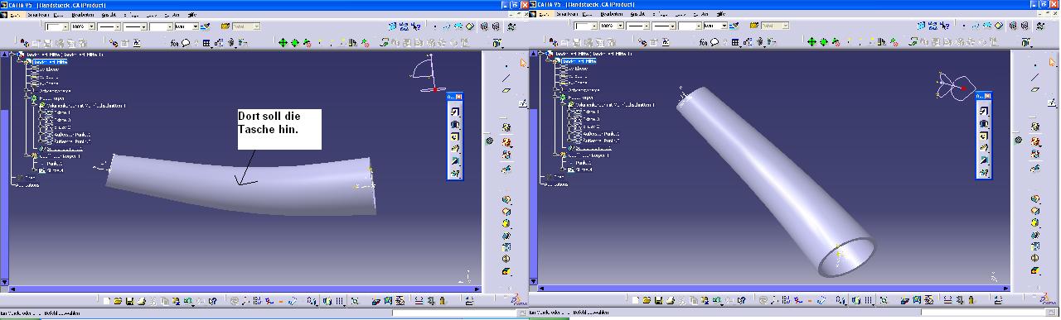Open Bearbeiten menu in left CATIA window

tap(82, 15)
